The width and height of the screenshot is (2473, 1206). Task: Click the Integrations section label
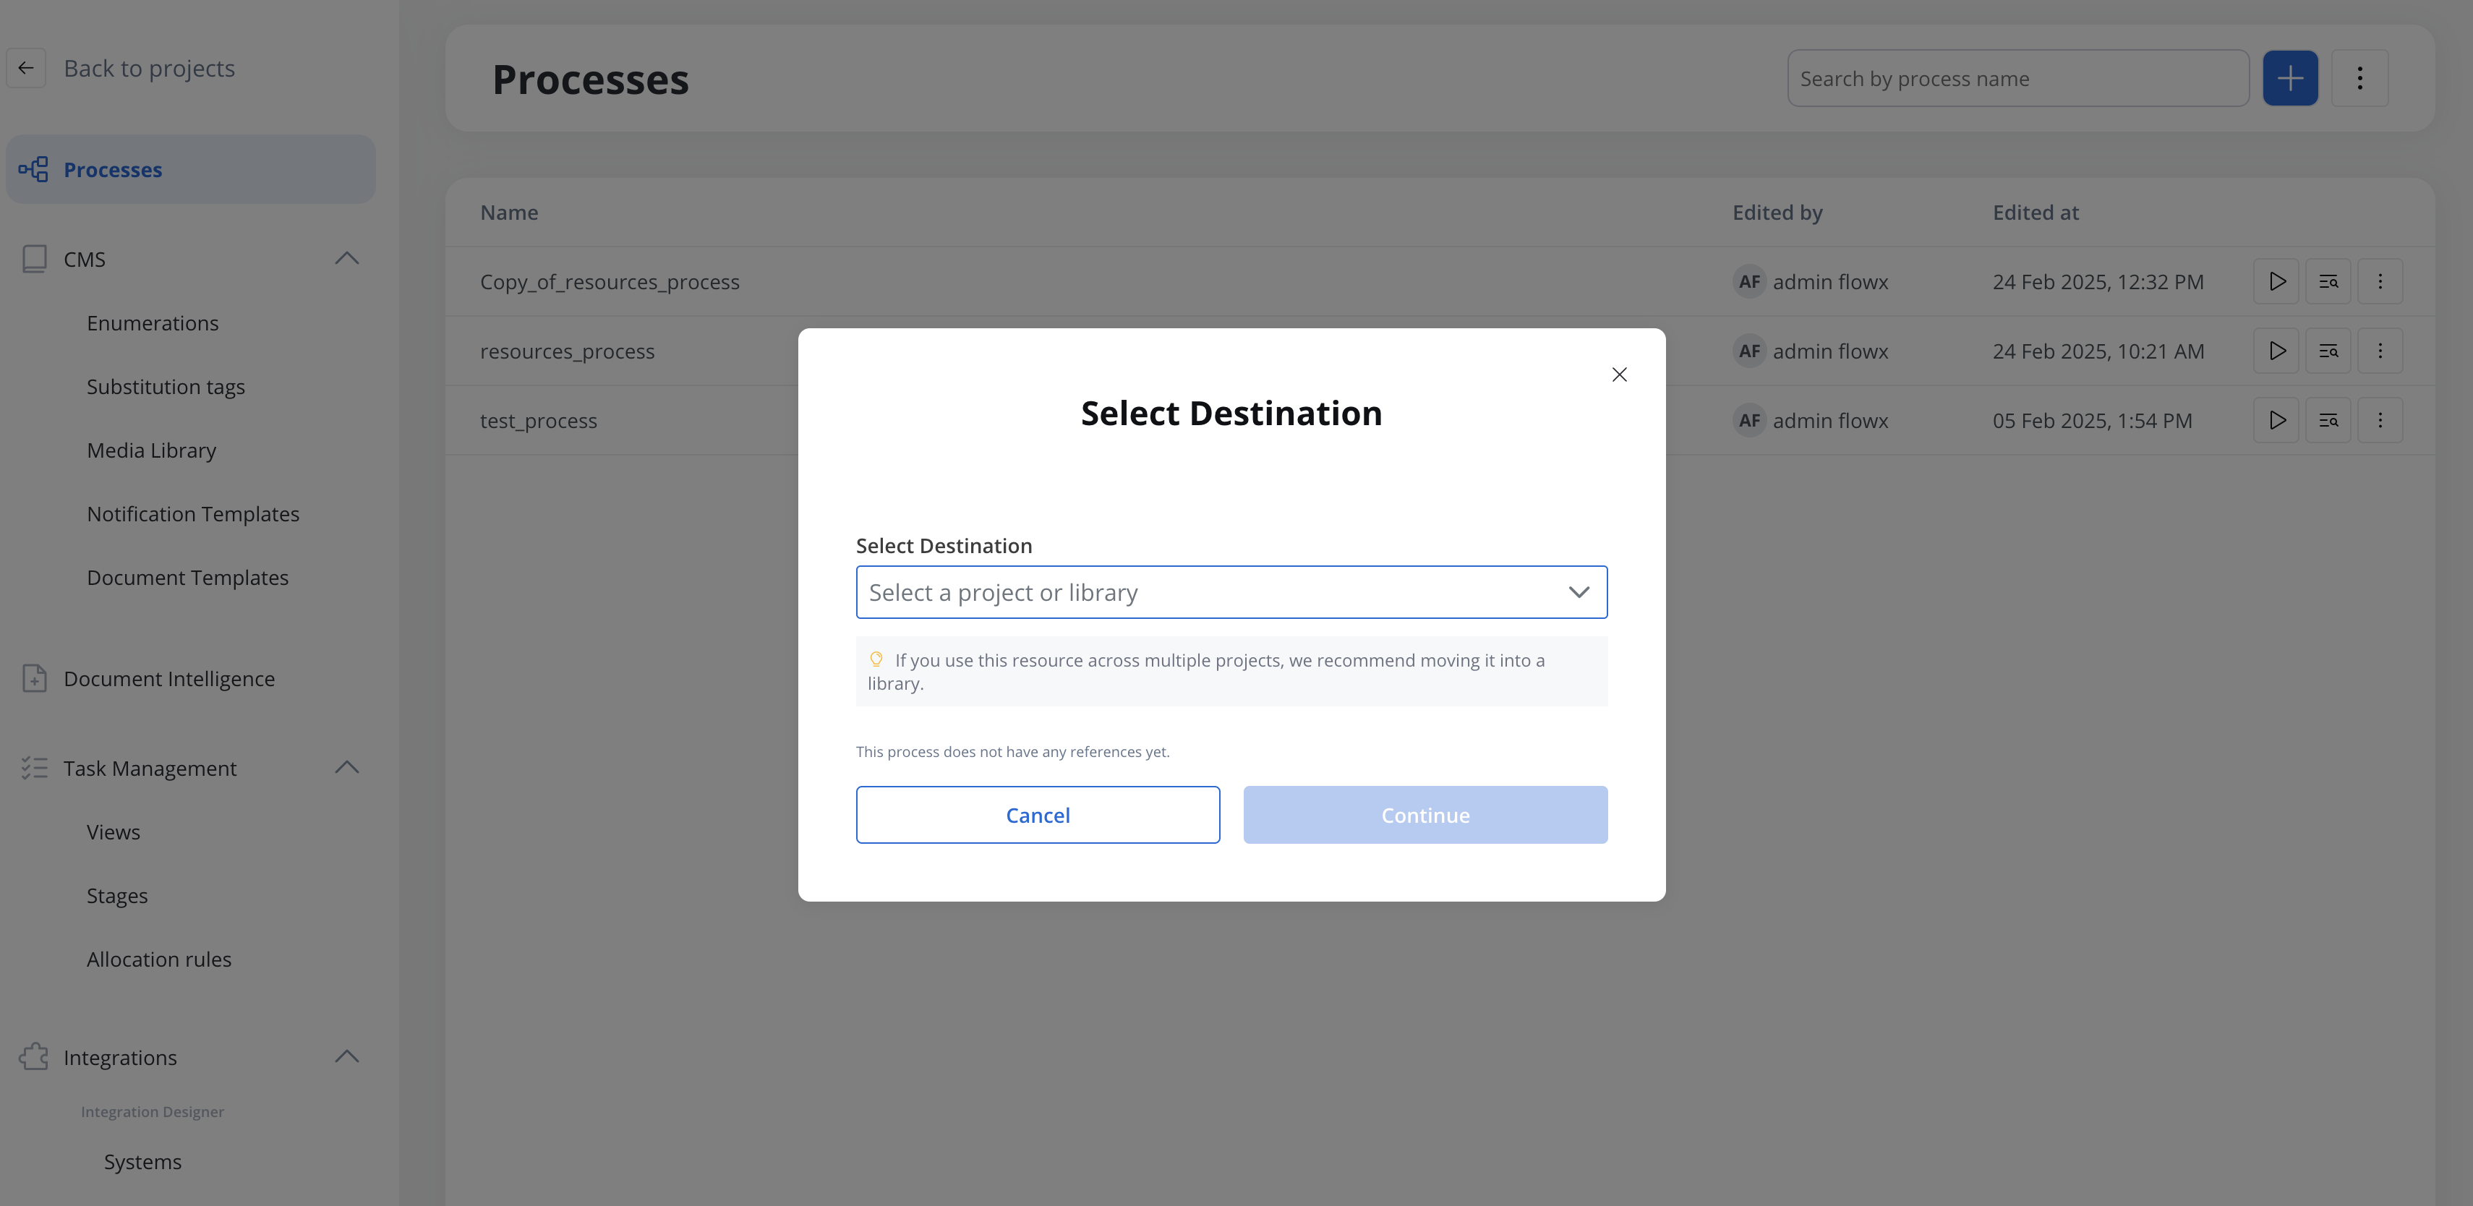[x=120, y=1057]
